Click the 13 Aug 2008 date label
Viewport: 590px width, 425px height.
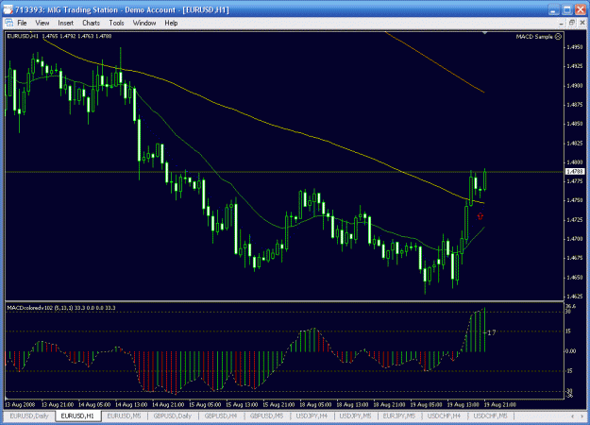20,404
